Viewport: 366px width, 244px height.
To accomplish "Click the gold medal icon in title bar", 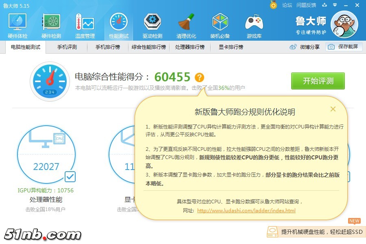I will pos(273,4).
